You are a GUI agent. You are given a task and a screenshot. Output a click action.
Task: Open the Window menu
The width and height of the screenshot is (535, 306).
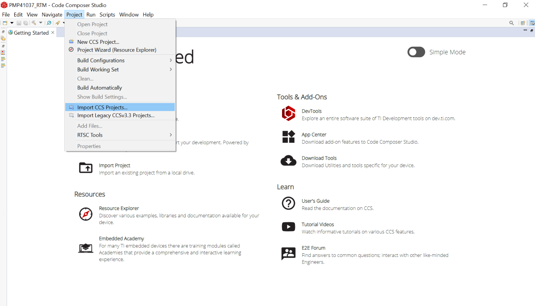[x=129, y=14]
